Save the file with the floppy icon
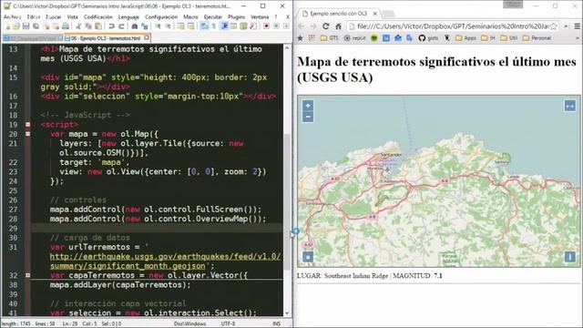The height and width of the screenshot is (328, 583). [26, 26]
